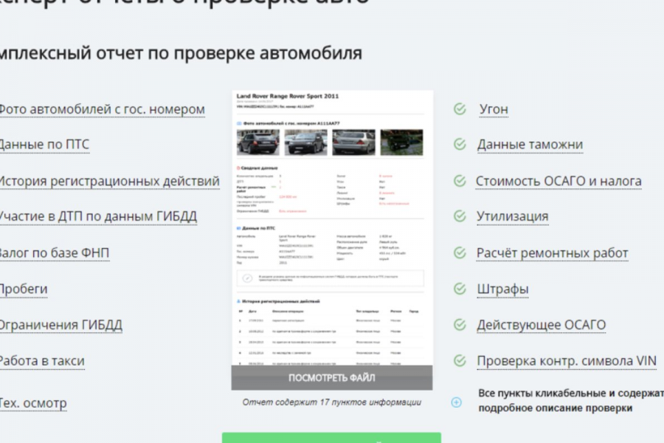Viewport: 664px width, 443px height.
Task: Click second car photo in report preview
Action: (x=305, y=142)
